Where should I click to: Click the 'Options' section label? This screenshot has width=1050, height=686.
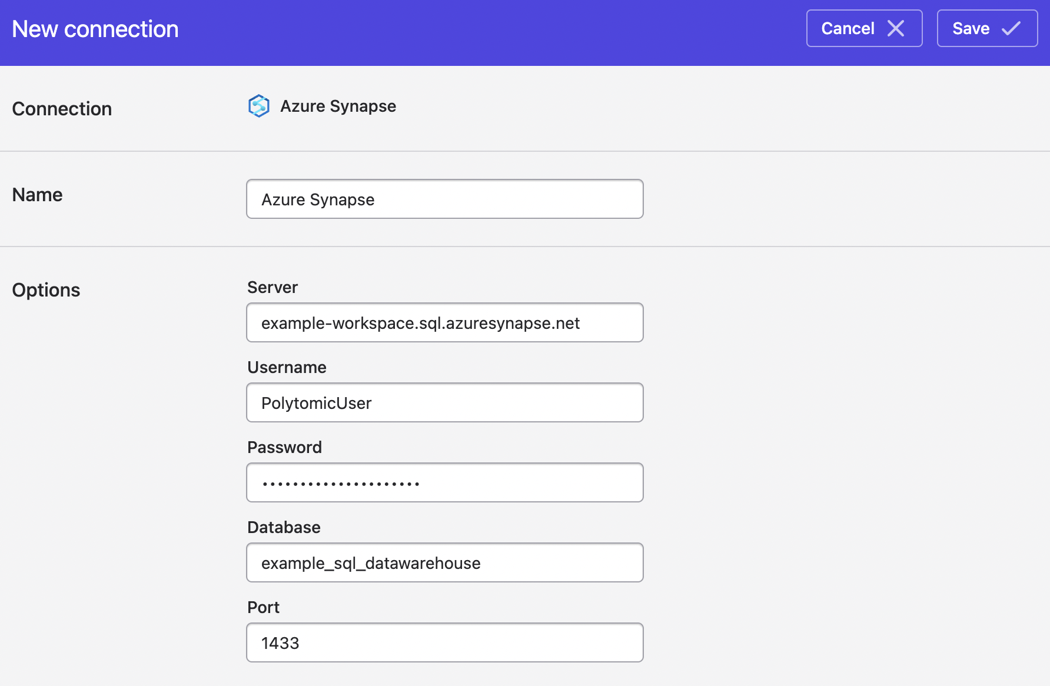(46, 290)
